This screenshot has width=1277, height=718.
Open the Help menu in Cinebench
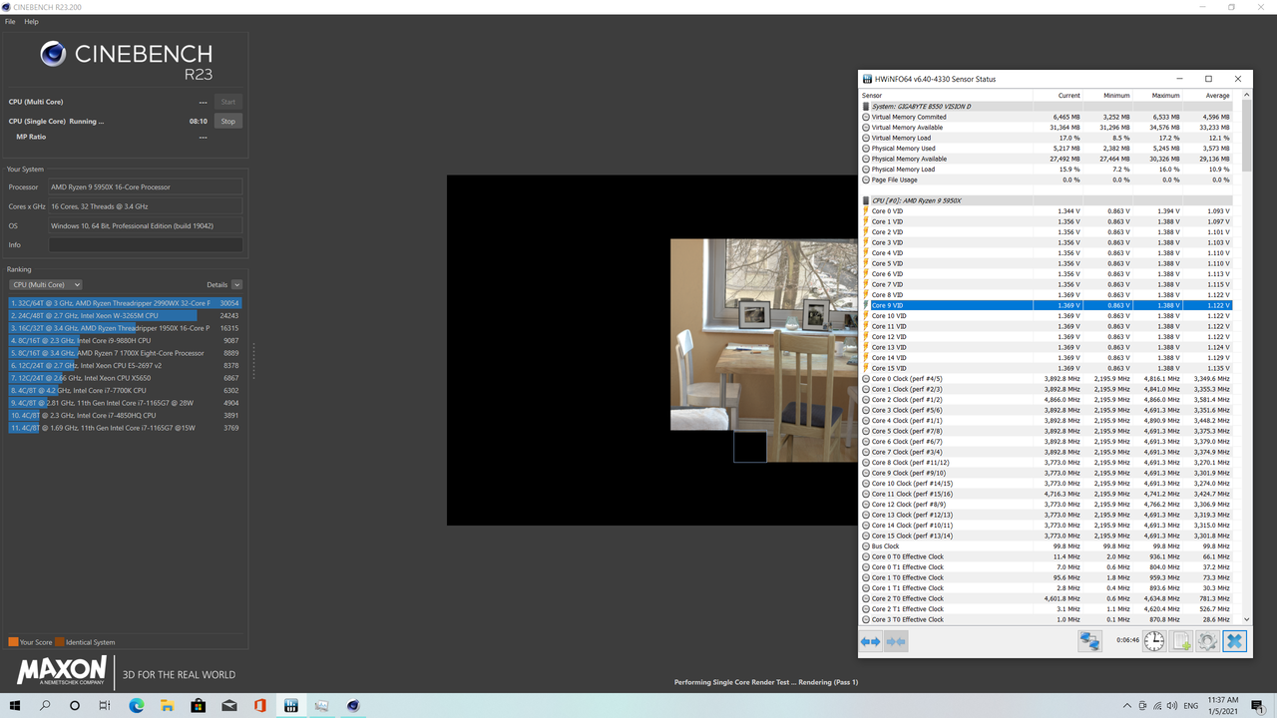[31, 21]
